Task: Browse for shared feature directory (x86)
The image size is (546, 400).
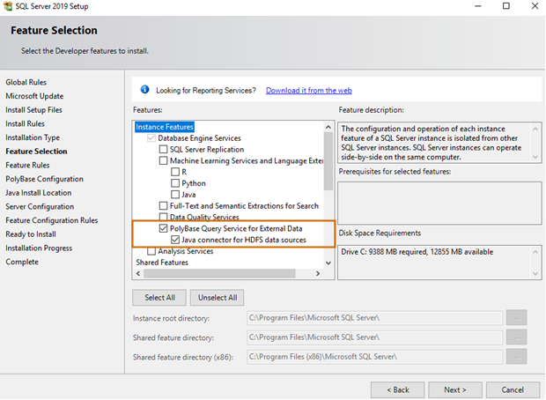Action: (517, 357)
